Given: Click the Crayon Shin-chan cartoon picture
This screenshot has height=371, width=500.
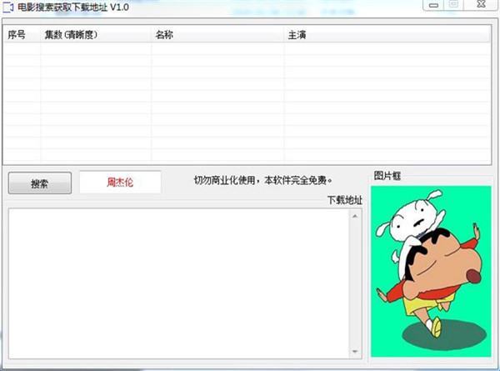Looking at the screenshot, I should 431,271.
